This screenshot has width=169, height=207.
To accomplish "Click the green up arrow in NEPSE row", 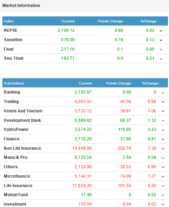I will (161, 31).
